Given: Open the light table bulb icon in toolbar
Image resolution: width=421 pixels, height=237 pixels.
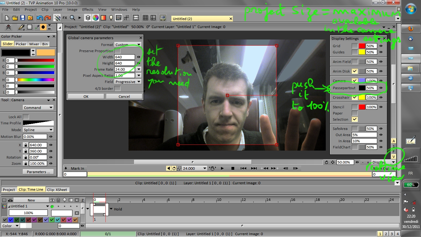Looking at the screenshot, I should (x=111, y=18).
